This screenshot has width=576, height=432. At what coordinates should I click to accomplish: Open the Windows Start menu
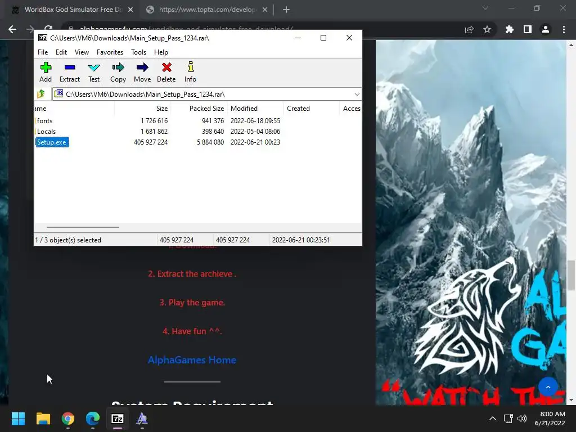(x=18, y=418)
